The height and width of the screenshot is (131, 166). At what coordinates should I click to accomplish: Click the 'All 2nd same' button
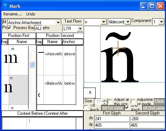tap(154, 108)
